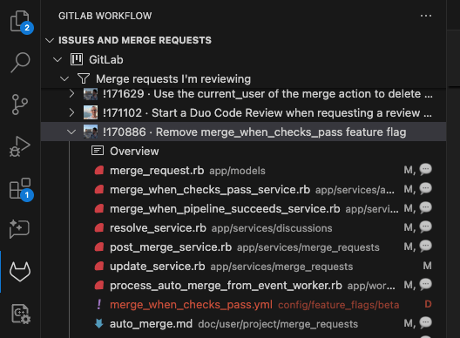Expand merge request !171629
The image size is (460, 338).
71,94
